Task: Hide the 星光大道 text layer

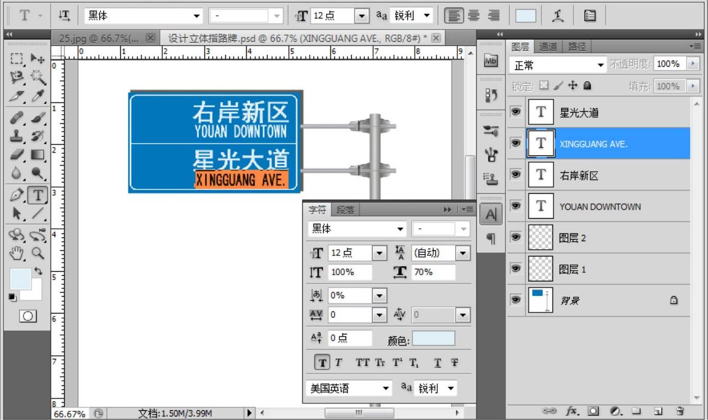Action: coord(516,112)
